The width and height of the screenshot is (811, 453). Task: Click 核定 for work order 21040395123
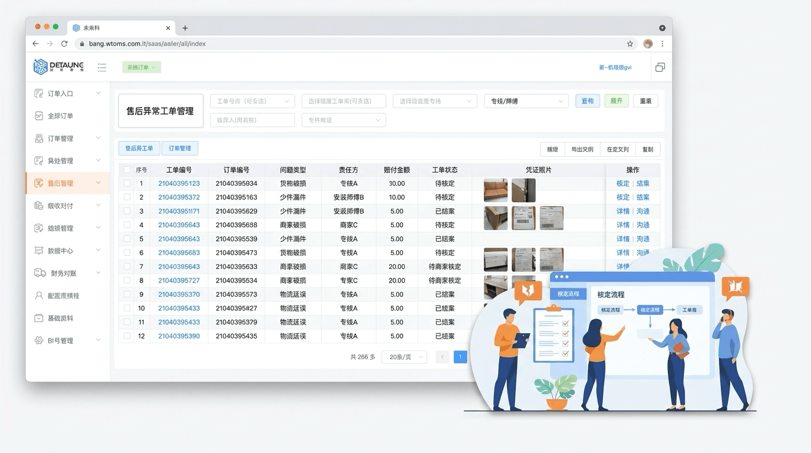coord(623,183)
